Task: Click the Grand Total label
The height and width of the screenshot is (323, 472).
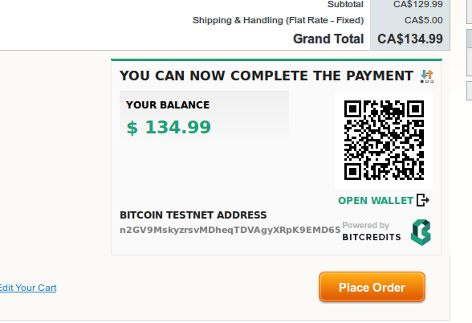Action: pyautogui.click(x=328, y=39)
